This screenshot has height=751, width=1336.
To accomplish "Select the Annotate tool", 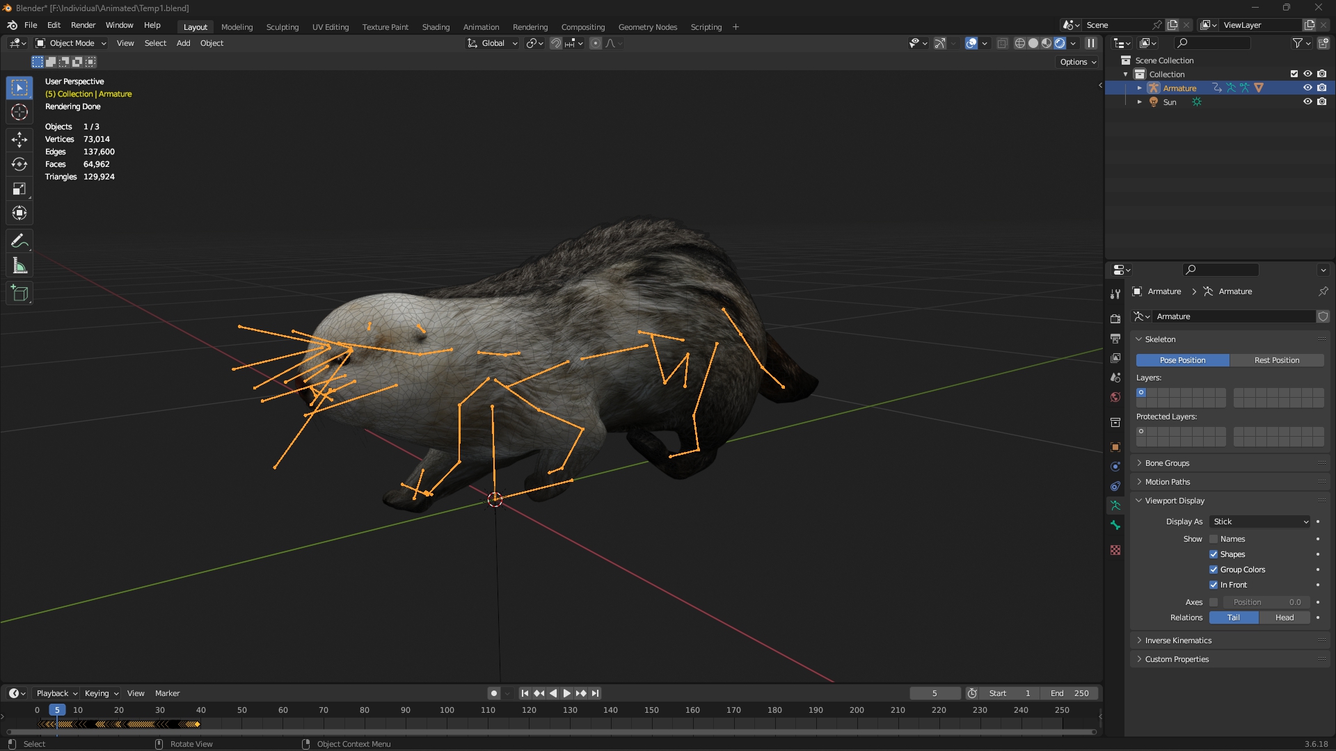I will [19, 241].
